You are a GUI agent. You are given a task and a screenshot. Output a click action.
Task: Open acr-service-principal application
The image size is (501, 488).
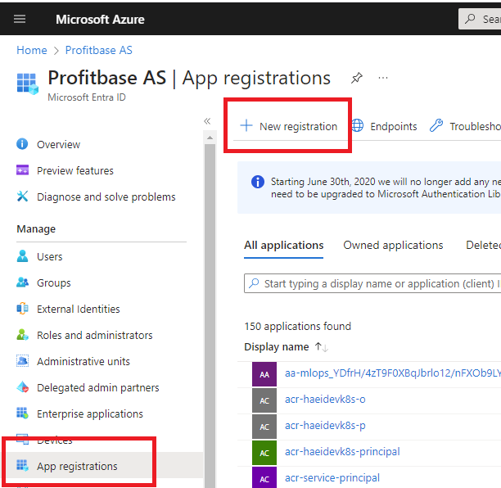click(x=332, y=478)
